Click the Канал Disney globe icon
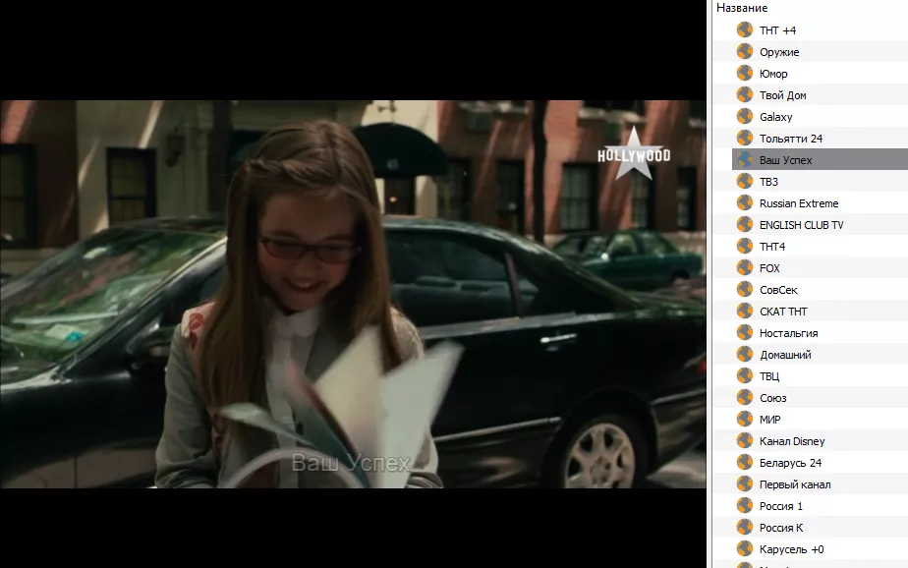Image resolution: width=908 pixels, height=568 pixels. [745, 440]
